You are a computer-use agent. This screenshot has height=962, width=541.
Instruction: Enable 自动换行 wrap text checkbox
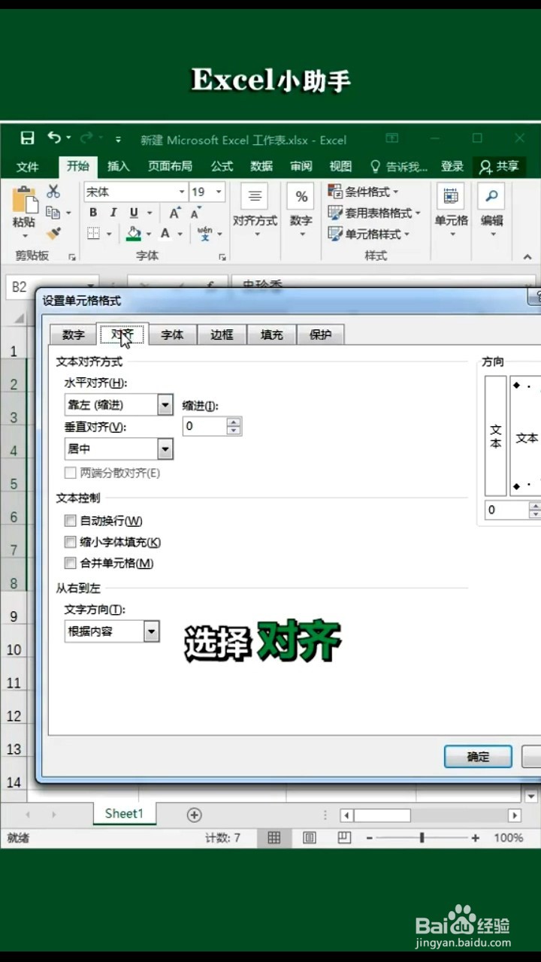click(71, 521)
